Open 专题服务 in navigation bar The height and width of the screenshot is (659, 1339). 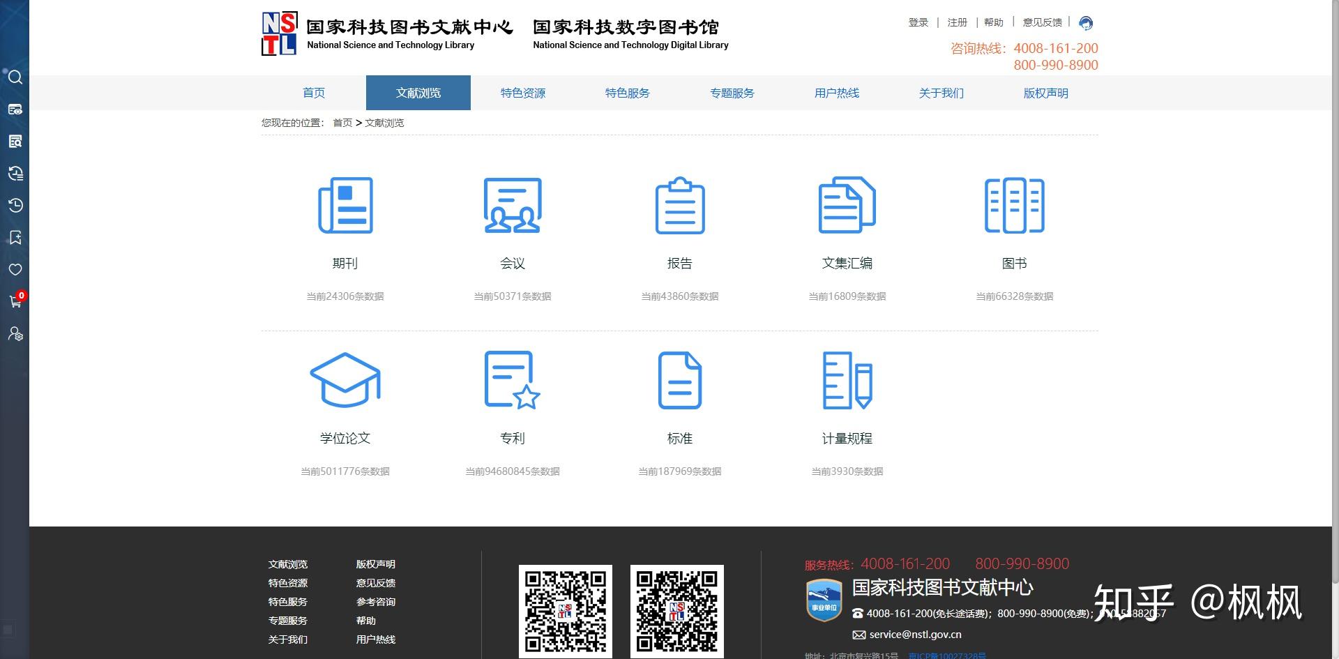pos(732,93)
